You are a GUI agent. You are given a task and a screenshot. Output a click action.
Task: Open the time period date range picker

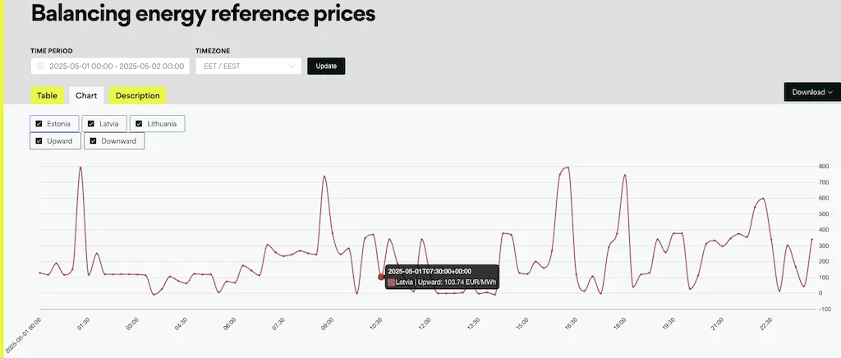[x=110, y=67]
